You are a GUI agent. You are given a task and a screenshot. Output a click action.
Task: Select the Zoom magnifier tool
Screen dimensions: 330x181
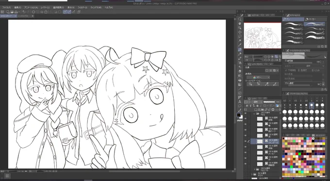click(x=240, y=19)
